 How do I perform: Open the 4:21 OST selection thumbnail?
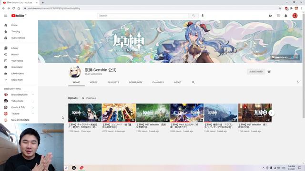255,113
